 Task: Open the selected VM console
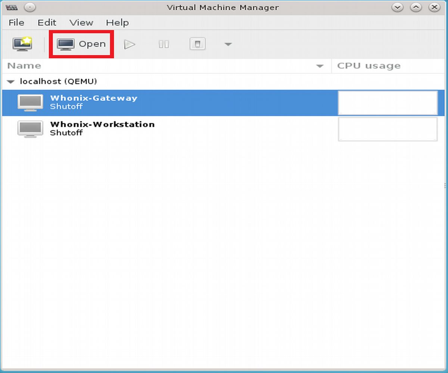click(81, 44)
